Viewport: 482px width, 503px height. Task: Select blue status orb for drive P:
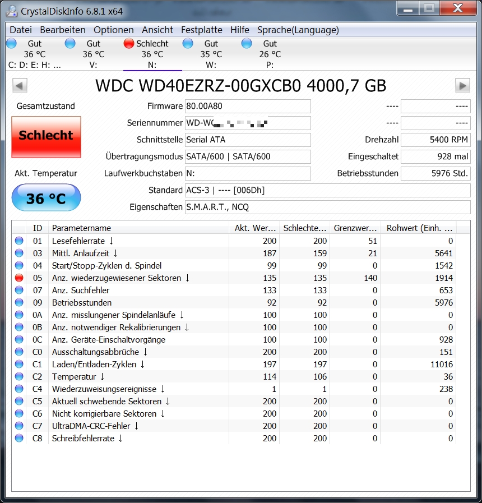click(x=247, y=43)
